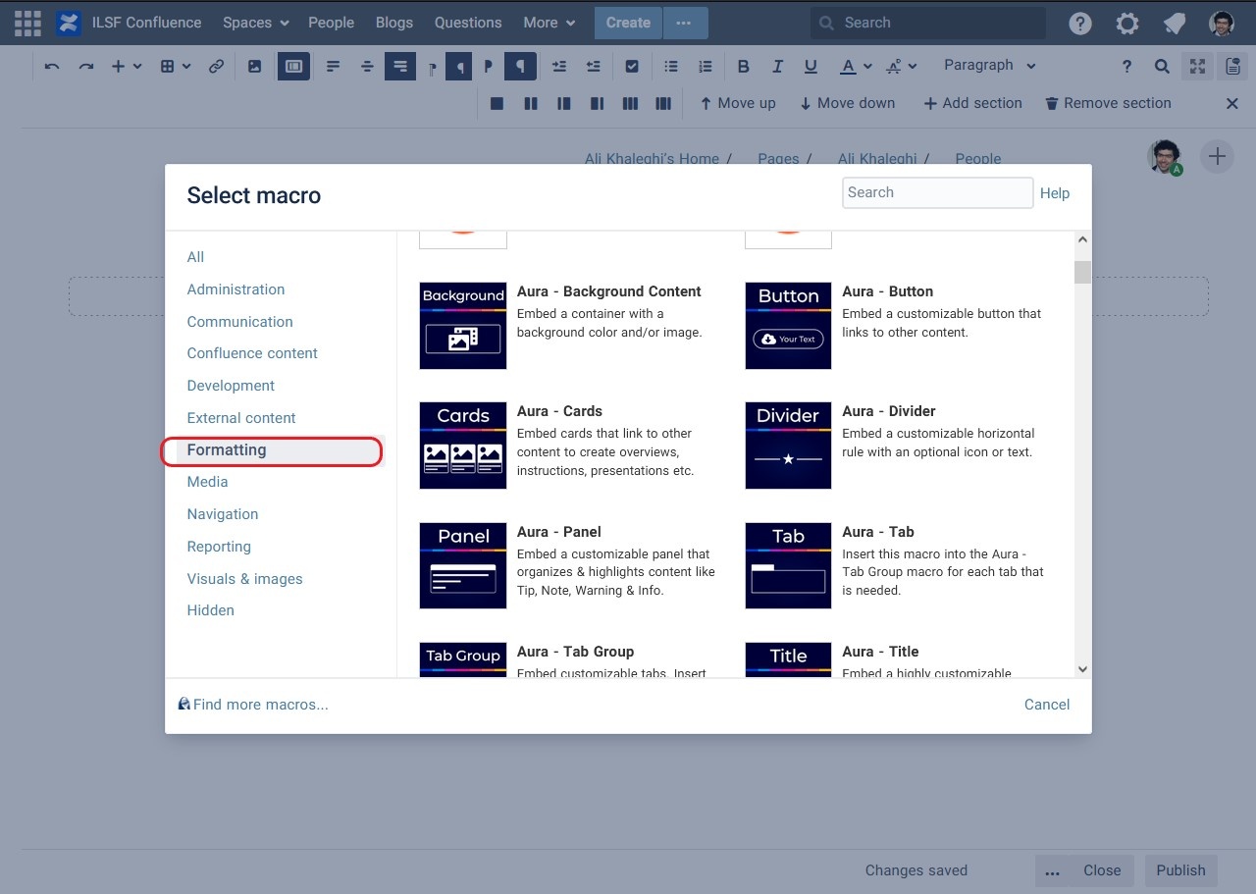Click the undo arrow in editor toolbar
This screenshot has height=894, width=1256.
pos(52,67)
